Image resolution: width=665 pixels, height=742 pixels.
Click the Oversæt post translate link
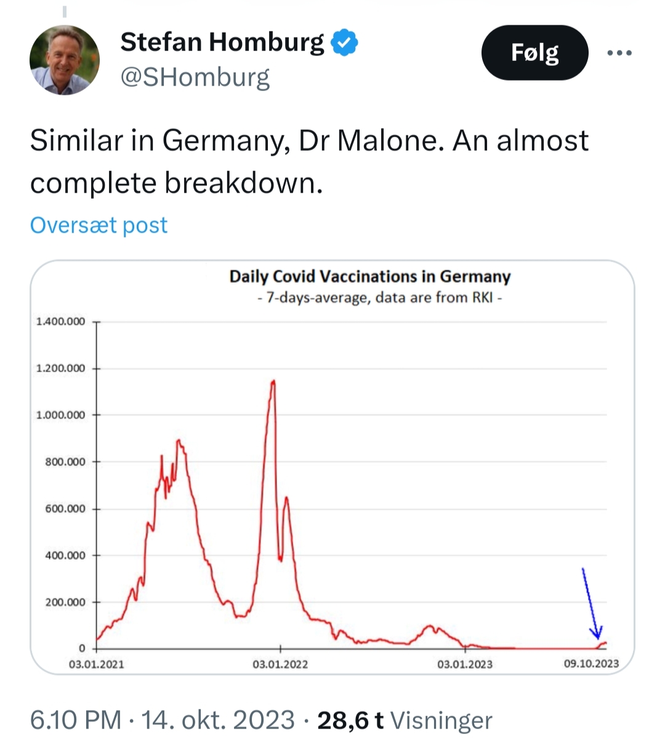[x=99, y=225]
